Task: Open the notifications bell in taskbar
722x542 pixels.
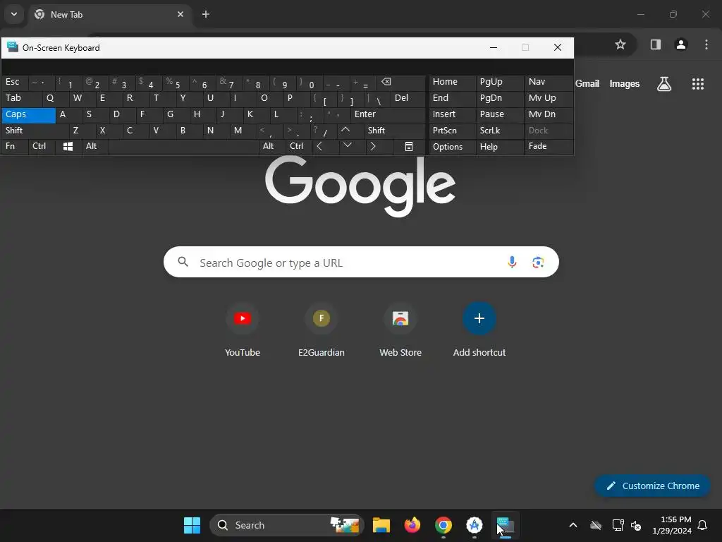Action: point(702,525)
